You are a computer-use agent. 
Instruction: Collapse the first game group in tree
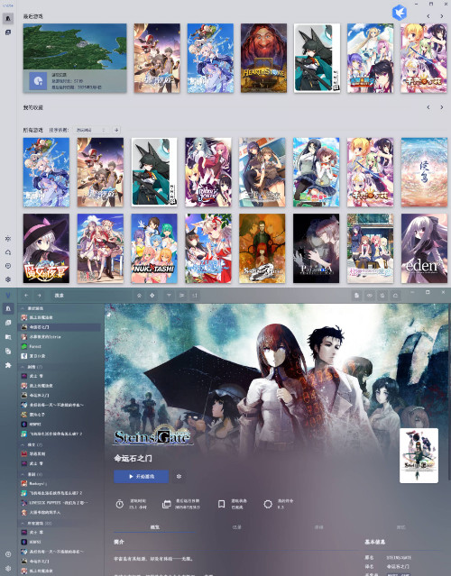point(23,308)
